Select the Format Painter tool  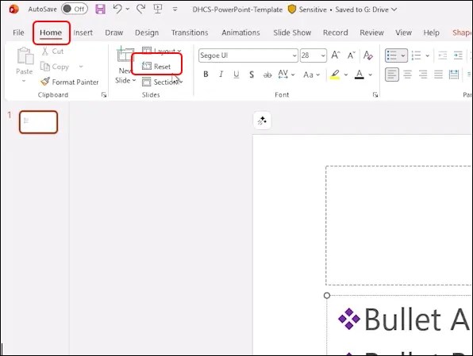(x=69, y=82)
